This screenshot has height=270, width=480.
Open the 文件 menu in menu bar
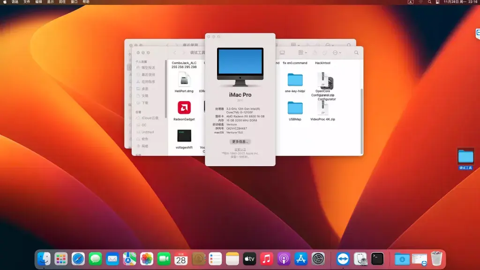point(27,2)
